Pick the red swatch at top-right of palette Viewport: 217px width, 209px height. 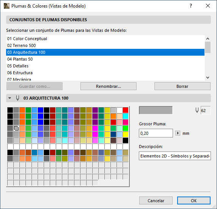point(126,110)
